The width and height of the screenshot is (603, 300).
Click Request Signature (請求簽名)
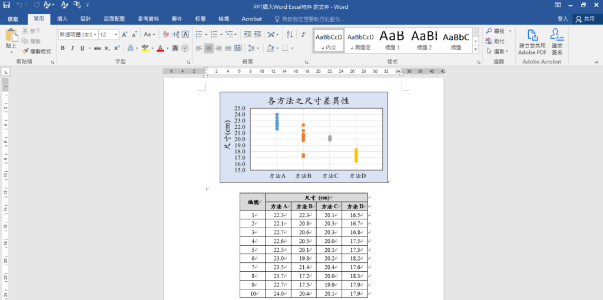pos(556,42)
